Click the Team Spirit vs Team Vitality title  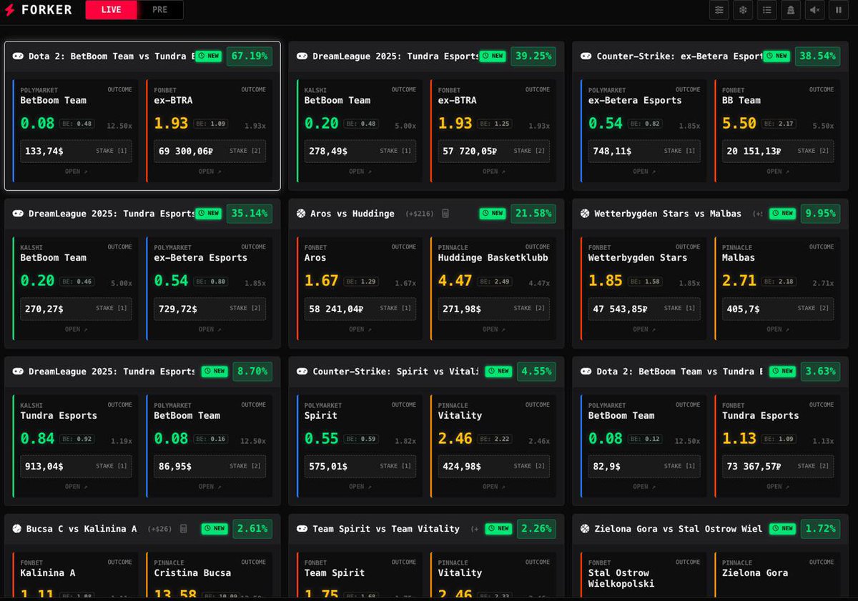[386, 528]
